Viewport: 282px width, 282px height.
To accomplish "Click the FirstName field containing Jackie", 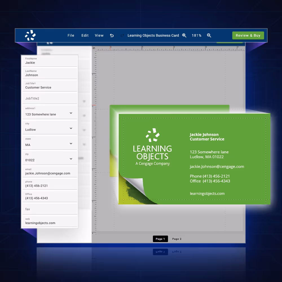I will point(49,61).
